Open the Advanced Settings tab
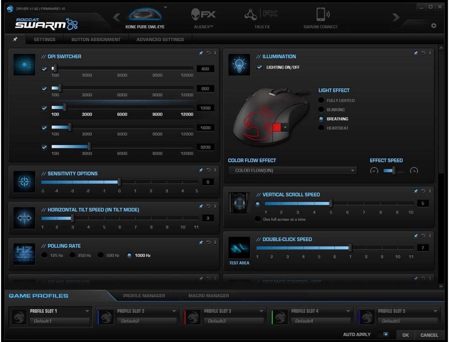The height and width of the screenshot is (342, 449). [x=160, y=40]
